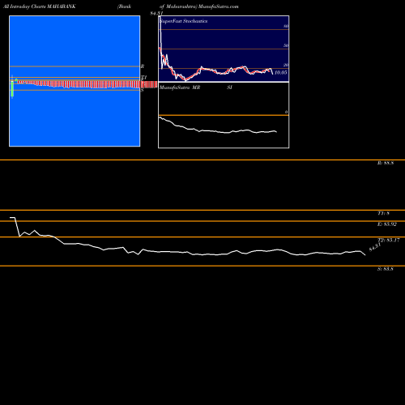This screenshot has height=405, width=405.
Task: Click the 'SuperFast Stochastics' chart label
Action: click(184, 21)
